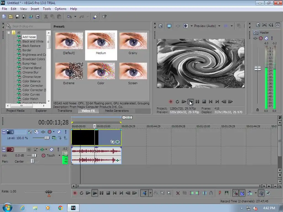Open the What's This help icon

point(104,17)
